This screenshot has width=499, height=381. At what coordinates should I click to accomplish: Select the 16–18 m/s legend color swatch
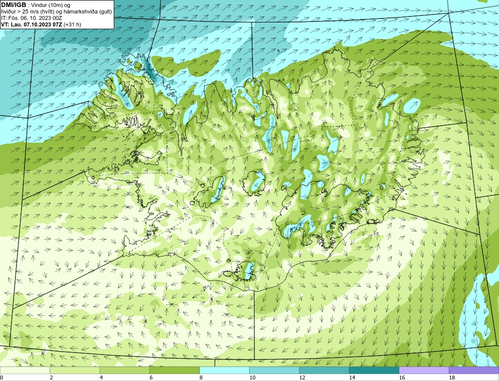(424, 370)
